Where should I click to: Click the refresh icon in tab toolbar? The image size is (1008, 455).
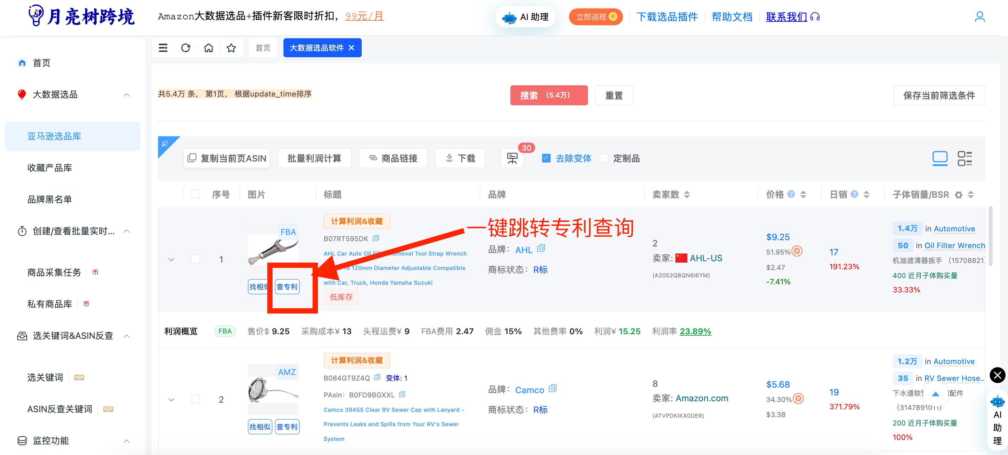[185, 48]
